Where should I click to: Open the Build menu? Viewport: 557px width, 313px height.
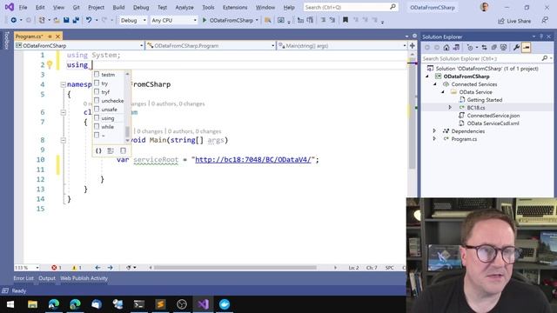[118, 7]
